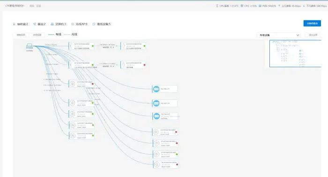This screenshot has height=177, width=328.
Task: Select the 基站:2 base station icon
Action: pyautogui.click(x=35, y=24)
